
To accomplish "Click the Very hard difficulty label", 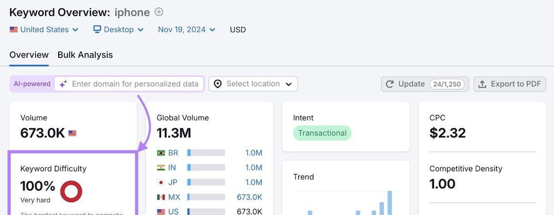I will point(36,200).
